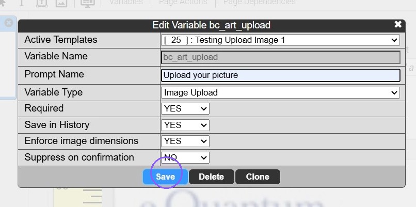Image resolution: width=416 pixels, height=207 pixels.
Task: Click the Delete button
Action: tap(212, 177)
